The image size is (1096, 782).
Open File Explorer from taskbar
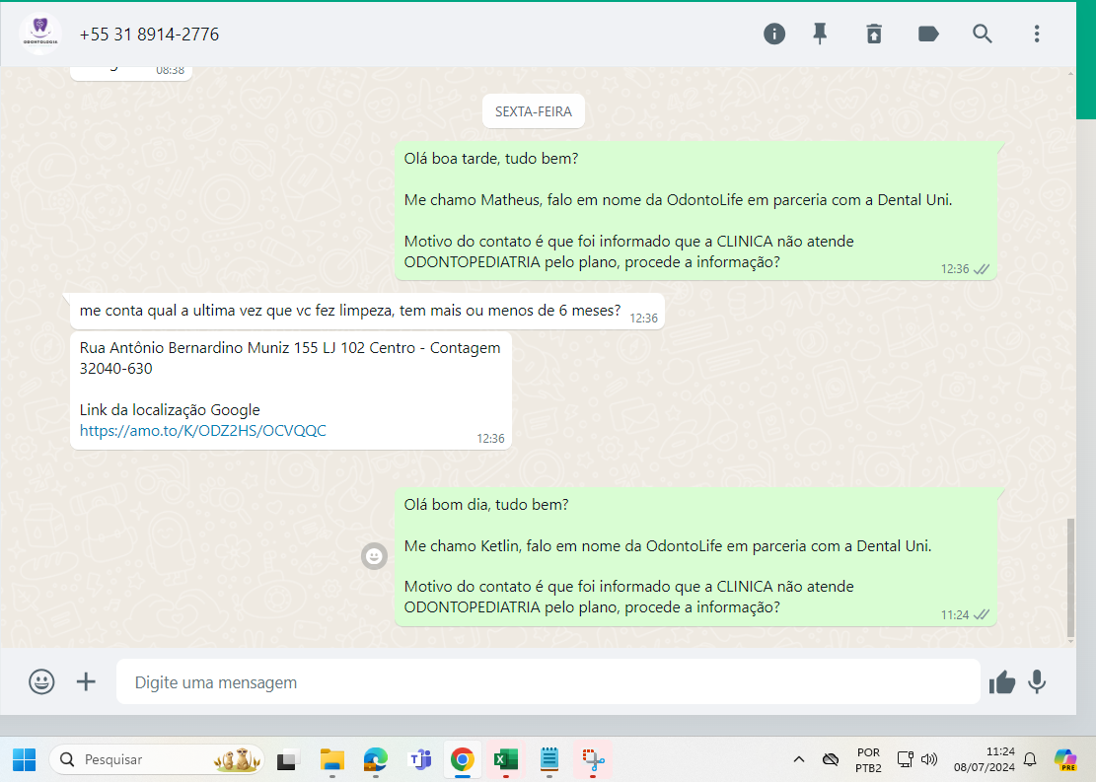pos(332,759)
